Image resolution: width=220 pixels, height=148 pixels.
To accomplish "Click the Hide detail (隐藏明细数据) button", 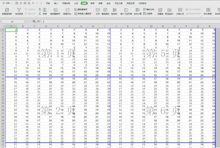I will [193, 14].
